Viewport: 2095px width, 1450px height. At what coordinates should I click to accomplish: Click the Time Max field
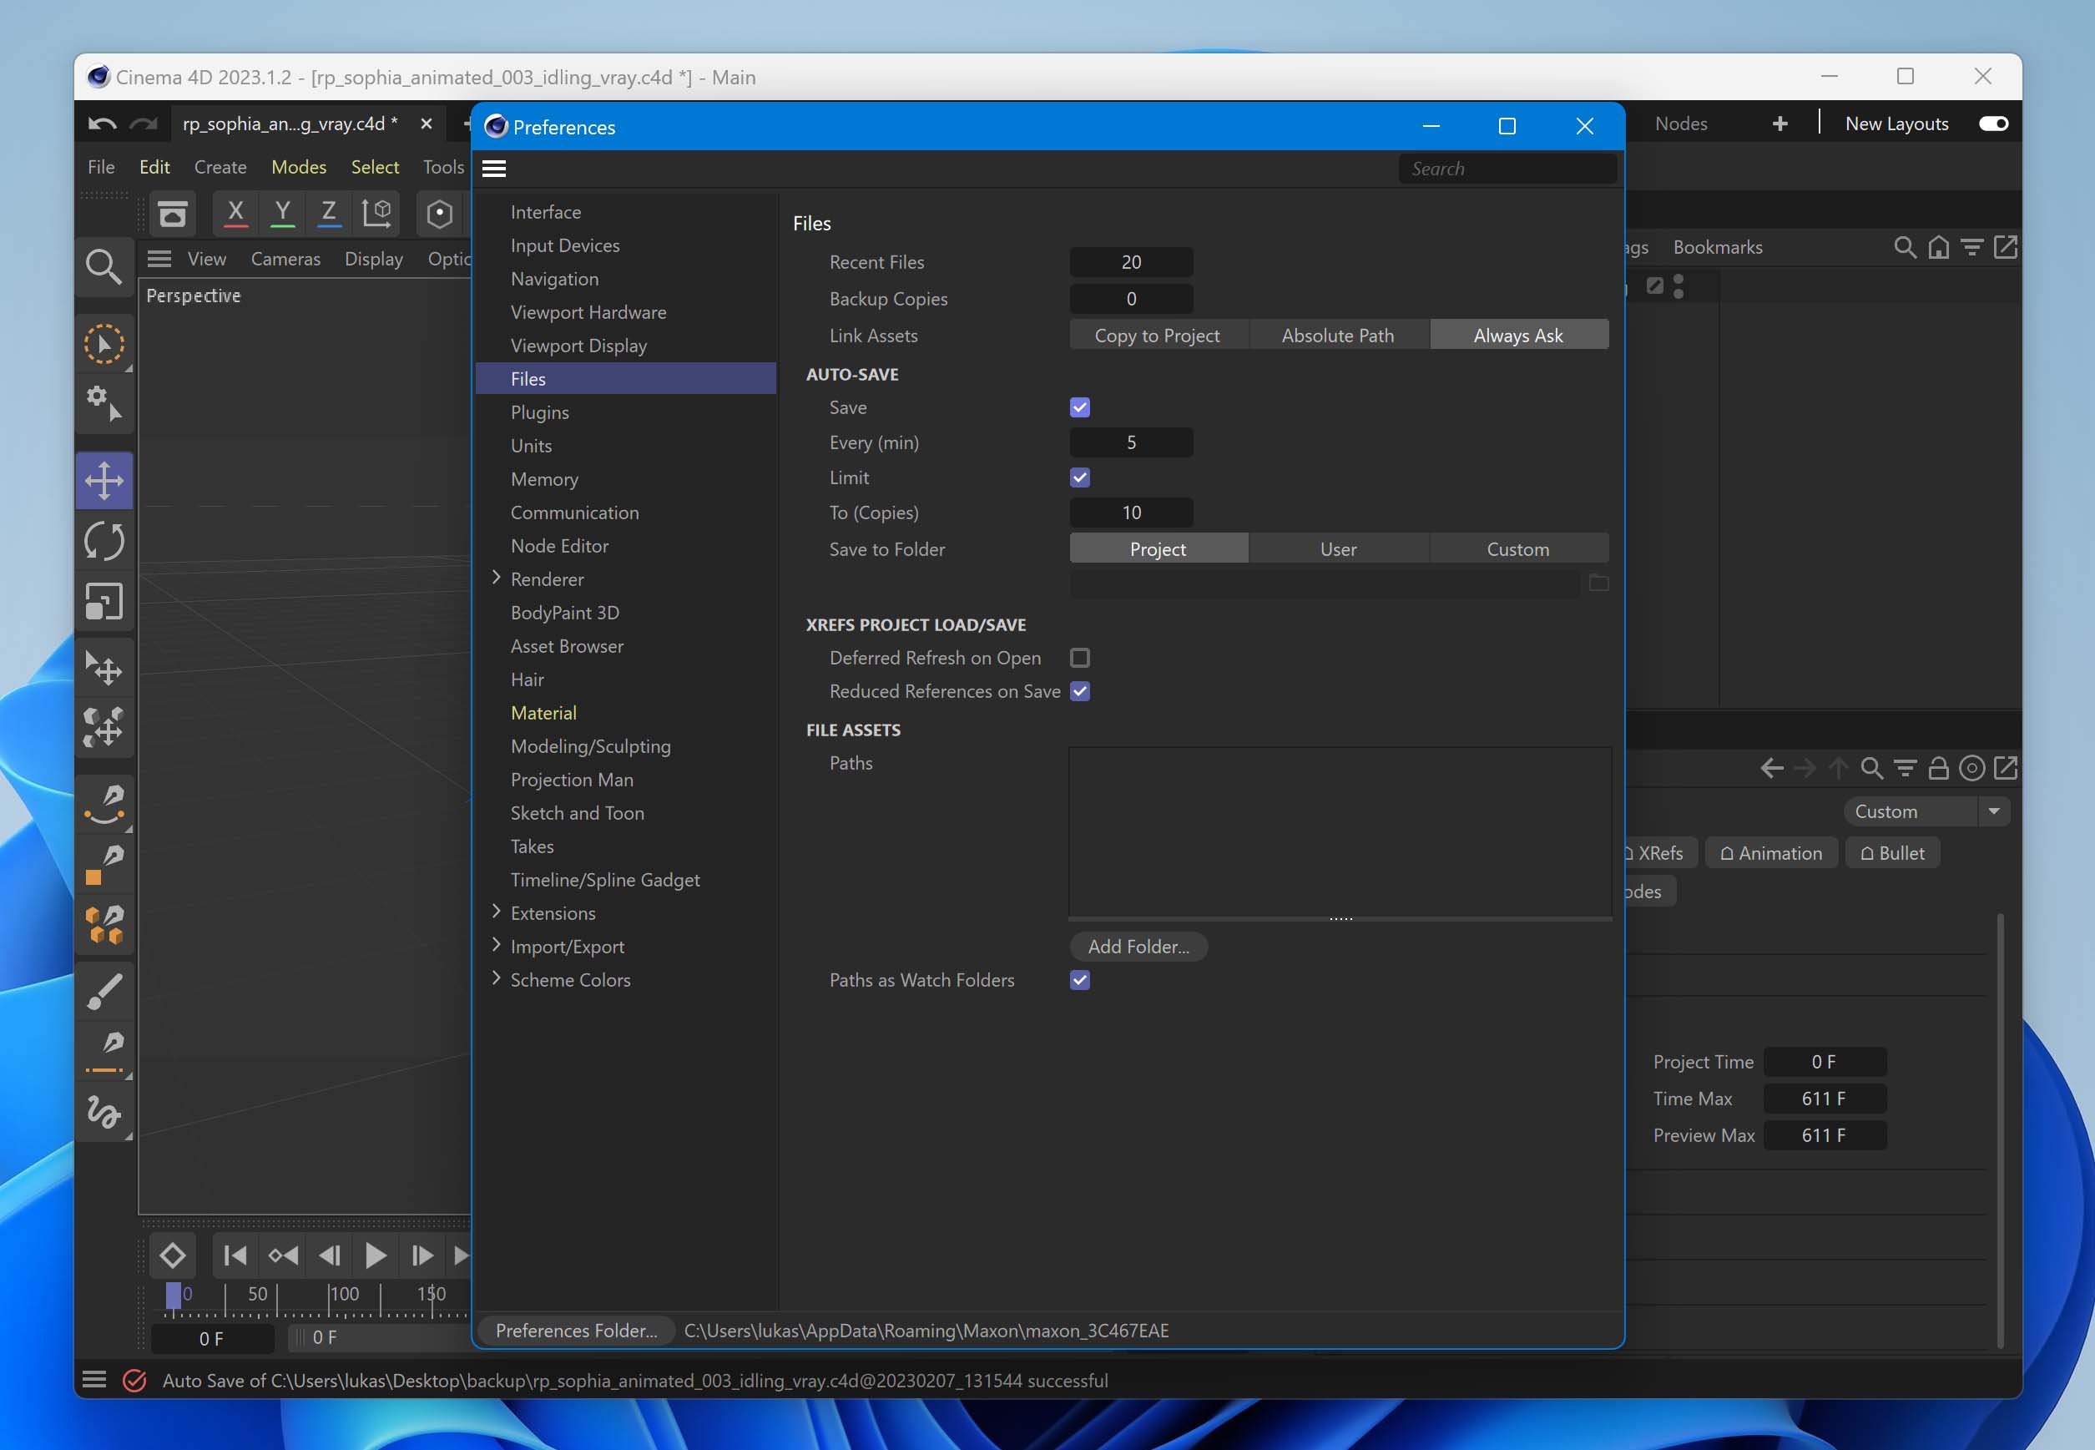point(1825,1099)
